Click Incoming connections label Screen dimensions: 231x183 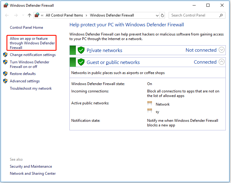(x=90, y=91)
